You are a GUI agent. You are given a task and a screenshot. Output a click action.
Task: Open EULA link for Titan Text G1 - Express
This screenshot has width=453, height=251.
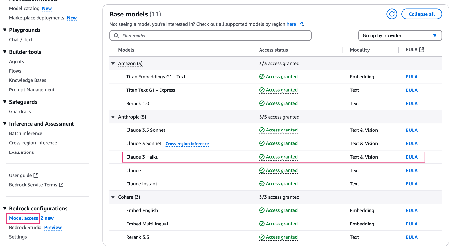(x=412, y=90)
